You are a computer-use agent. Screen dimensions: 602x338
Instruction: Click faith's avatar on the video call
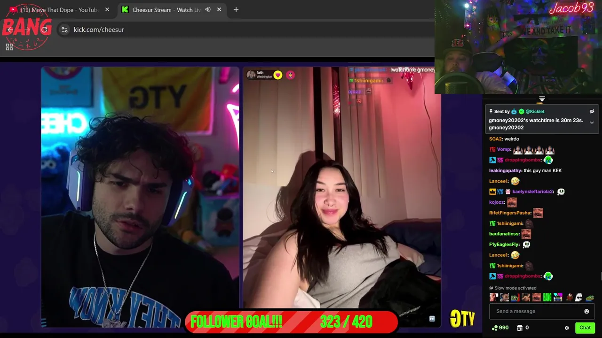click(251, 75)
